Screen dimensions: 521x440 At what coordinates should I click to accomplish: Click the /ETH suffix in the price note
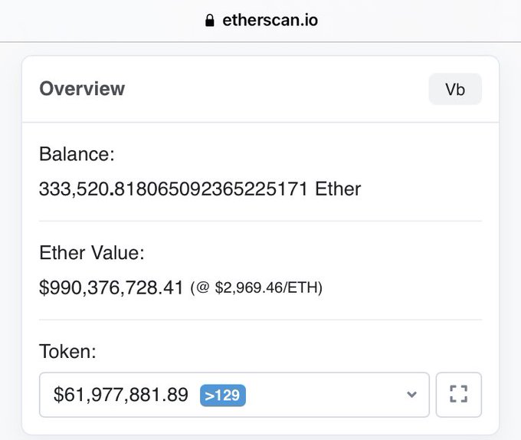304,288
